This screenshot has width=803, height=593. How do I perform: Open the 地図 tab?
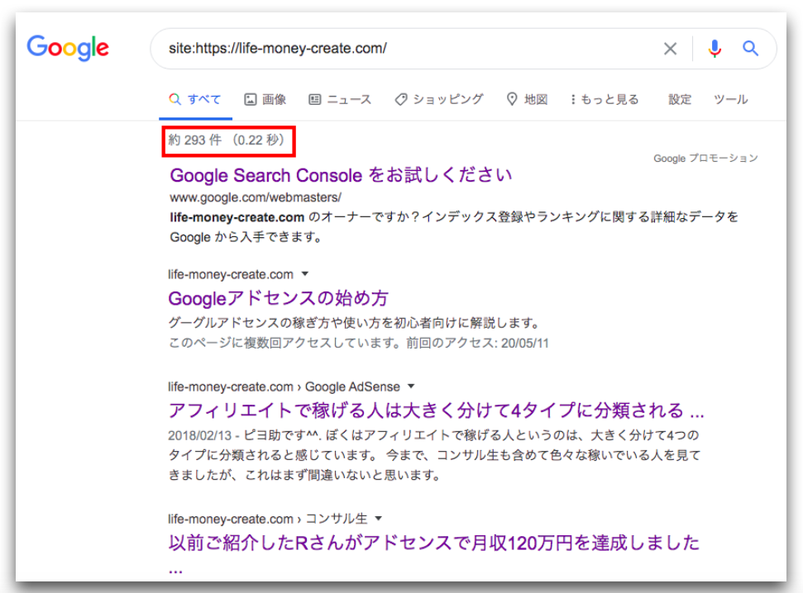527,99
